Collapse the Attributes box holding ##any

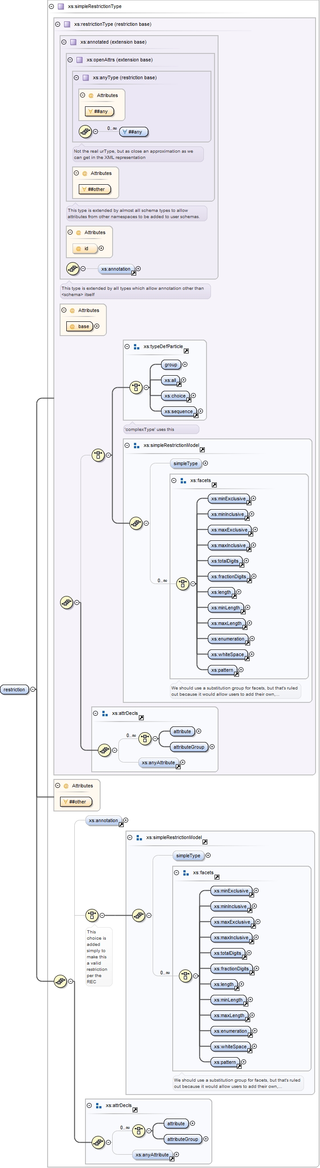coord(82,95)
